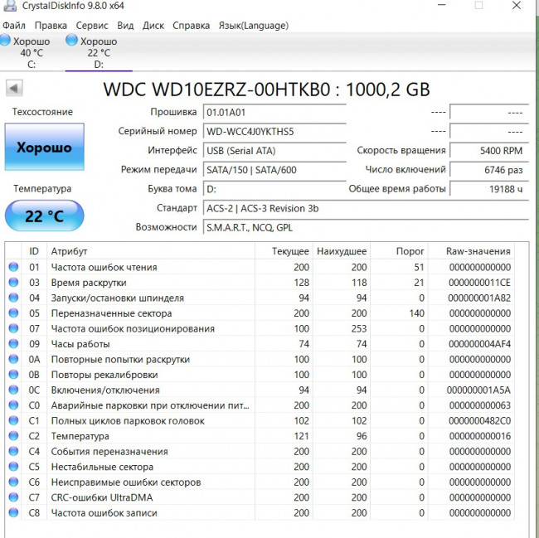Viewport: 539px width, 538px height.
Task: Click the status dot for attribute C6
Action: tap(13, 482)
